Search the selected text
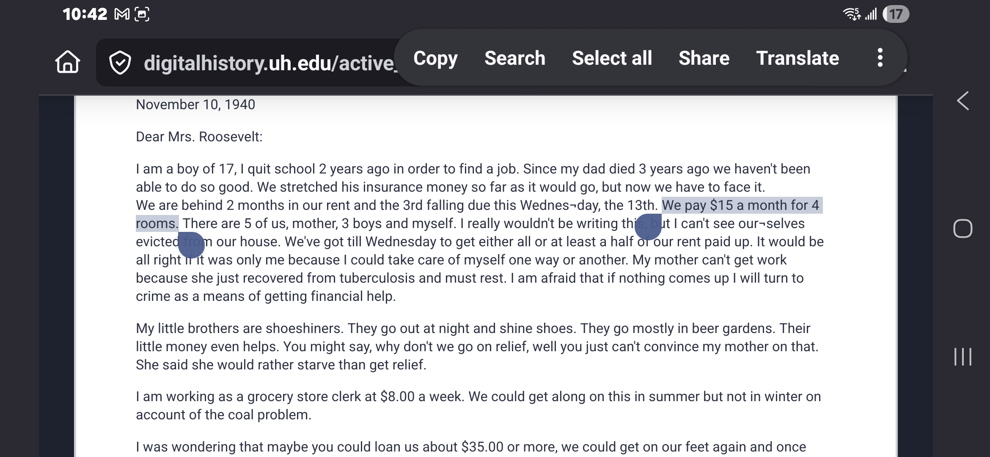 [x=514, y=58]
